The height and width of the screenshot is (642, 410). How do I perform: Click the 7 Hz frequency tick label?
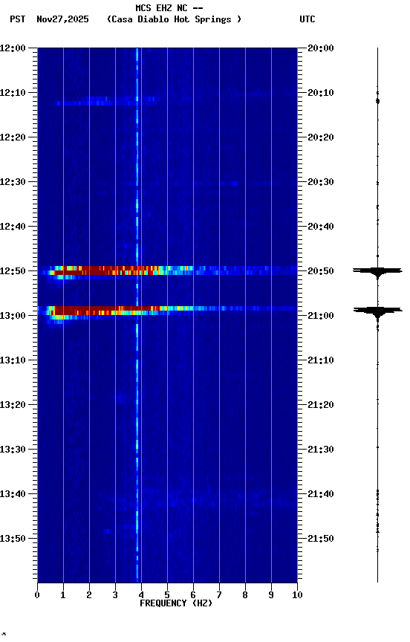coord(219,595)
